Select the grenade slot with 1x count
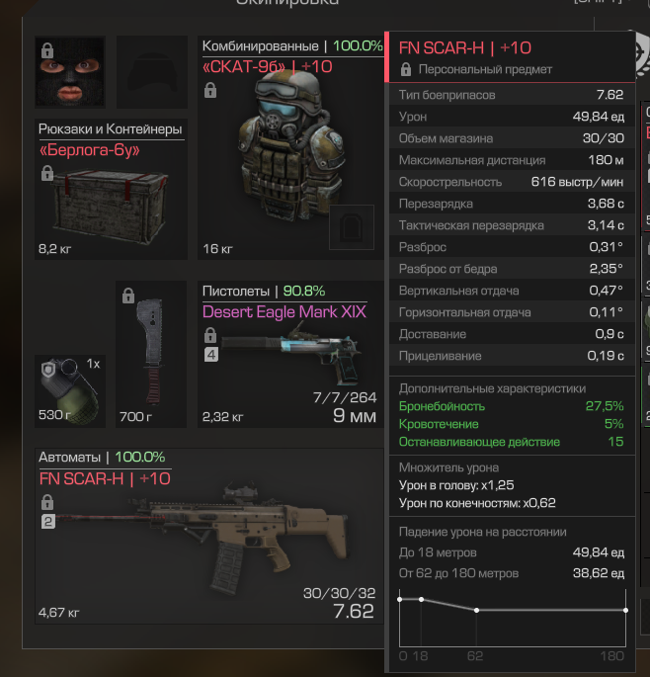Viewport: 650px width, 677px height. (x=70, y=391)
